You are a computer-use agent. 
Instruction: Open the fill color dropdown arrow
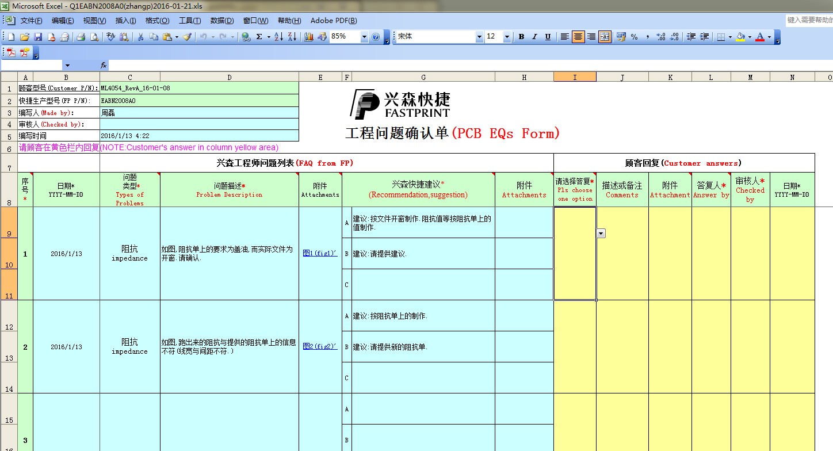[x=750, y=37]
